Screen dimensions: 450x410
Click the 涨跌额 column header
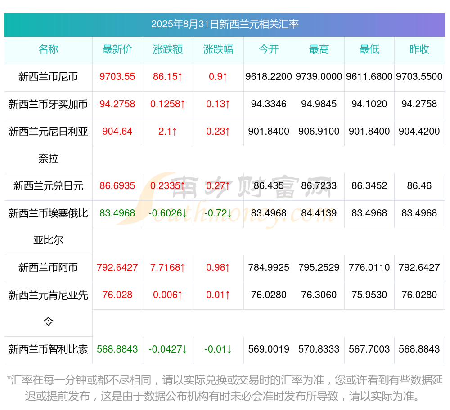pos(168,49)
